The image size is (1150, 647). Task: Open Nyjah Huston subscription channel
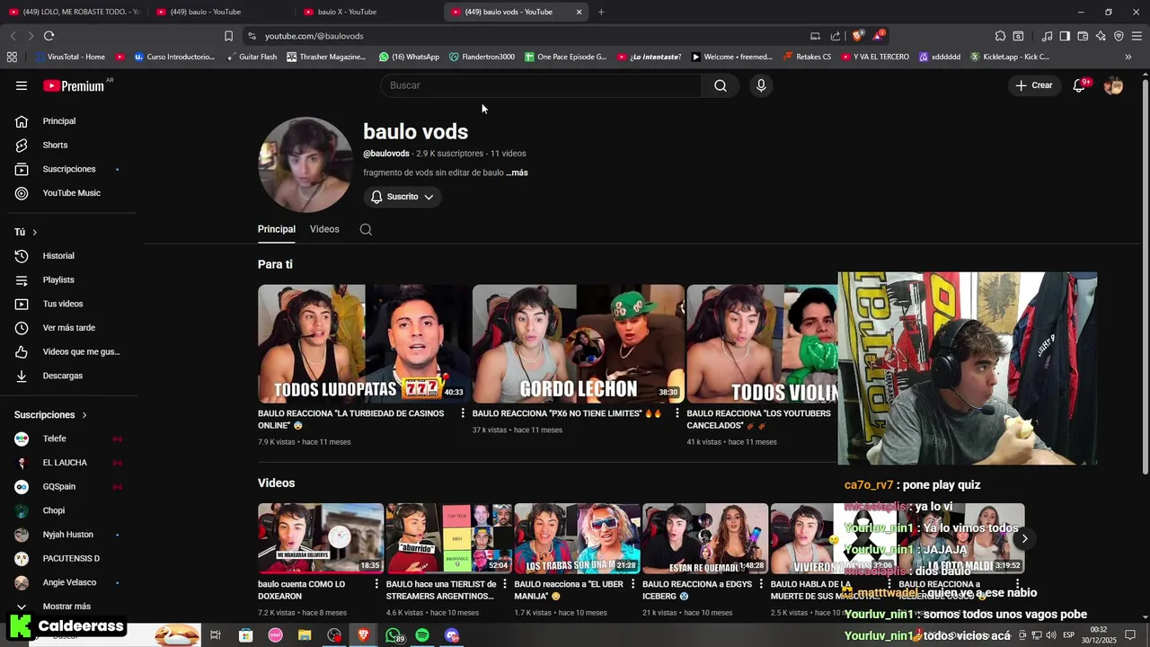tap(69, 535)
